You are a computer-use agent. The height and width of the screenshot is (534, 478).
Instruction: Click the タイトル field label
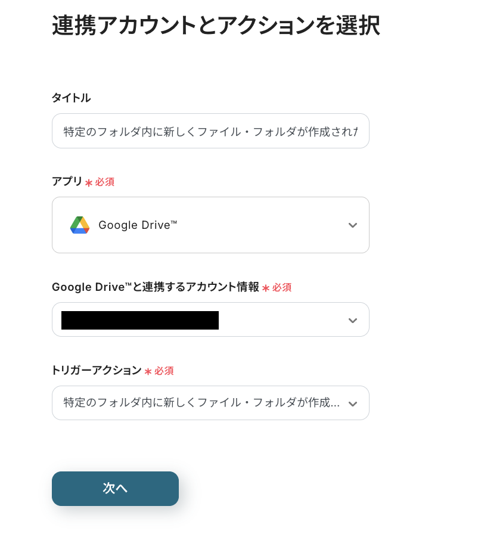coord(71,98)
